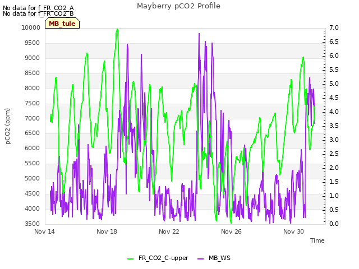Click the 3.0 right axis value
This screenshot has width=359, height=269.
point(334,140)
